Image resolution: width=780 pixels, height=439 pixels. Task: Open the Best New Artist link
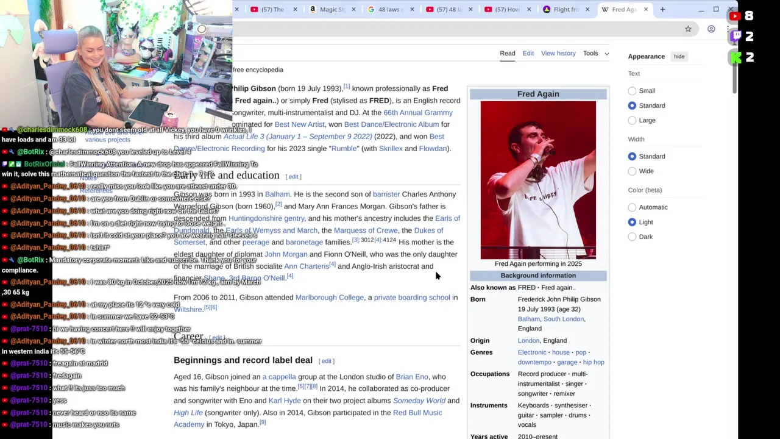[300, 124]
